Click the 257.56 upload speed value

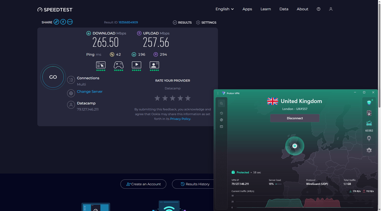pos(156,42)
